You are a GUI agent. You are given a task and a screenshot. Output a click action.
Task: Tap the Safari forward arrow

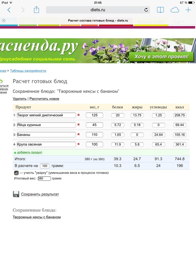click(x=23, y=10)
